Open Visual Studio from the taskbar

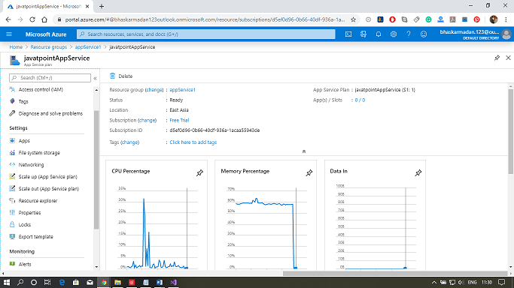(x=173, y=282)
